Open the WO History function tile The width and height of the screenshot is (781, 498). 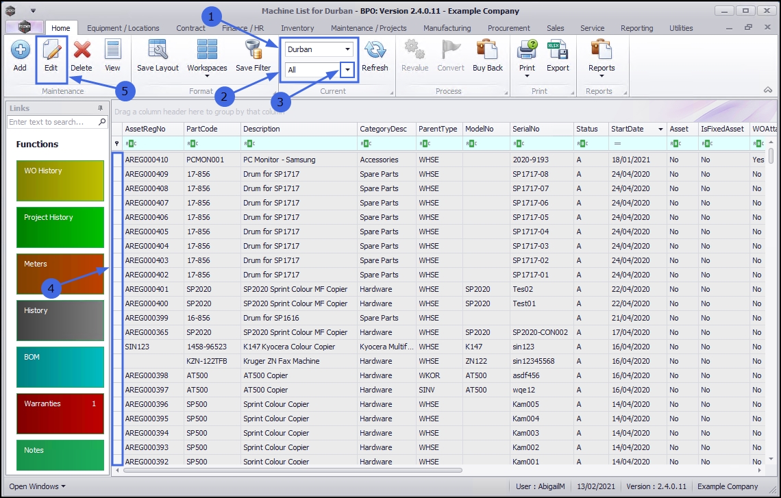pos(60,181)
